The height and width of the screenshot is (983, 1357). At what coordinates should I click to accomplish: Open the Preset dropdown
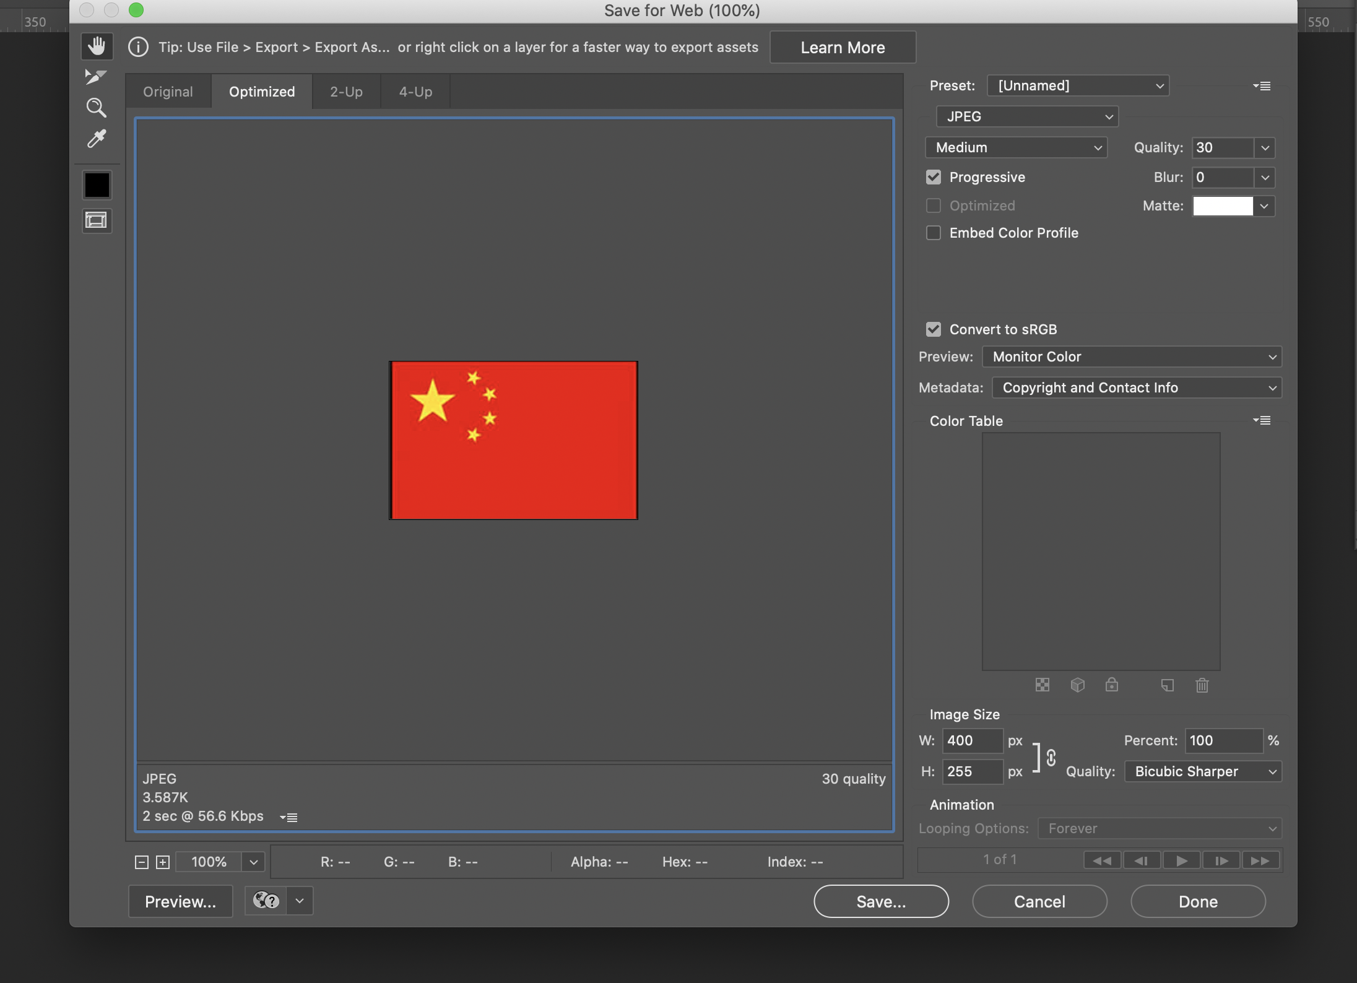click(x=1078, y=85)
